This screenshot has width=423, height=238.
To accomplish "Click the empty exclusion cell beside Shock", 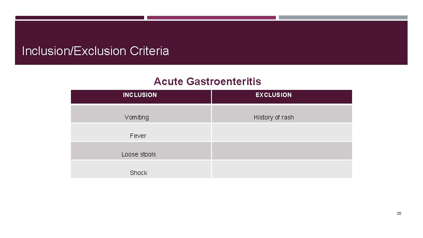I will 282,170.
